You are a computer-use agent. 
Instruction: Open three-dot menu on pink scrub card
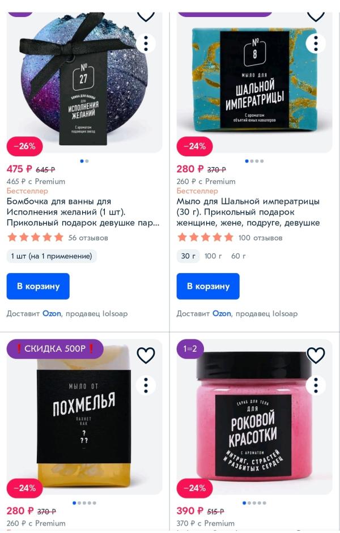[316, 386]
